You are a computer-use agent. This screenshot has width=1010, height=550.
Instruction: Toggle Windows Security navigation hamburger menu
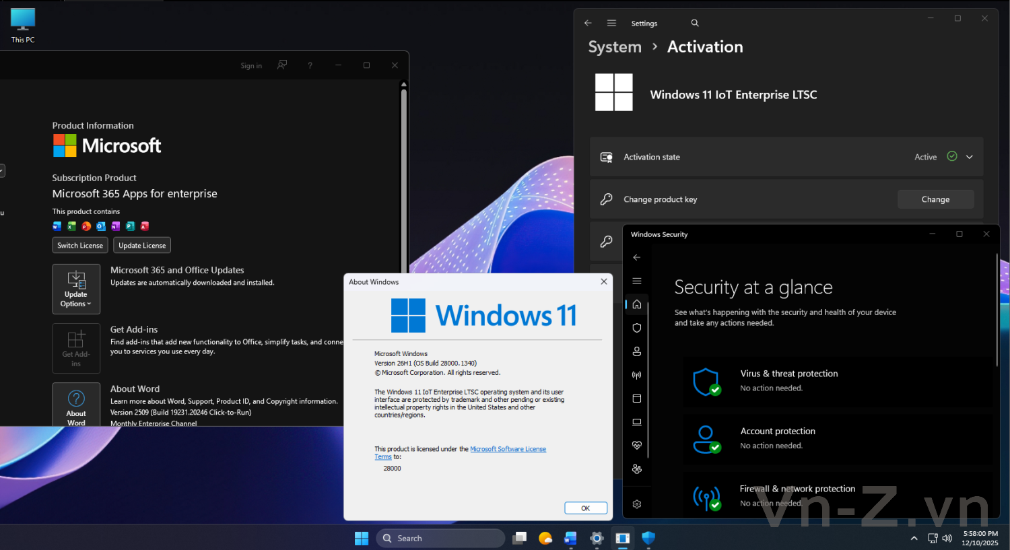(x=636, y=281)
